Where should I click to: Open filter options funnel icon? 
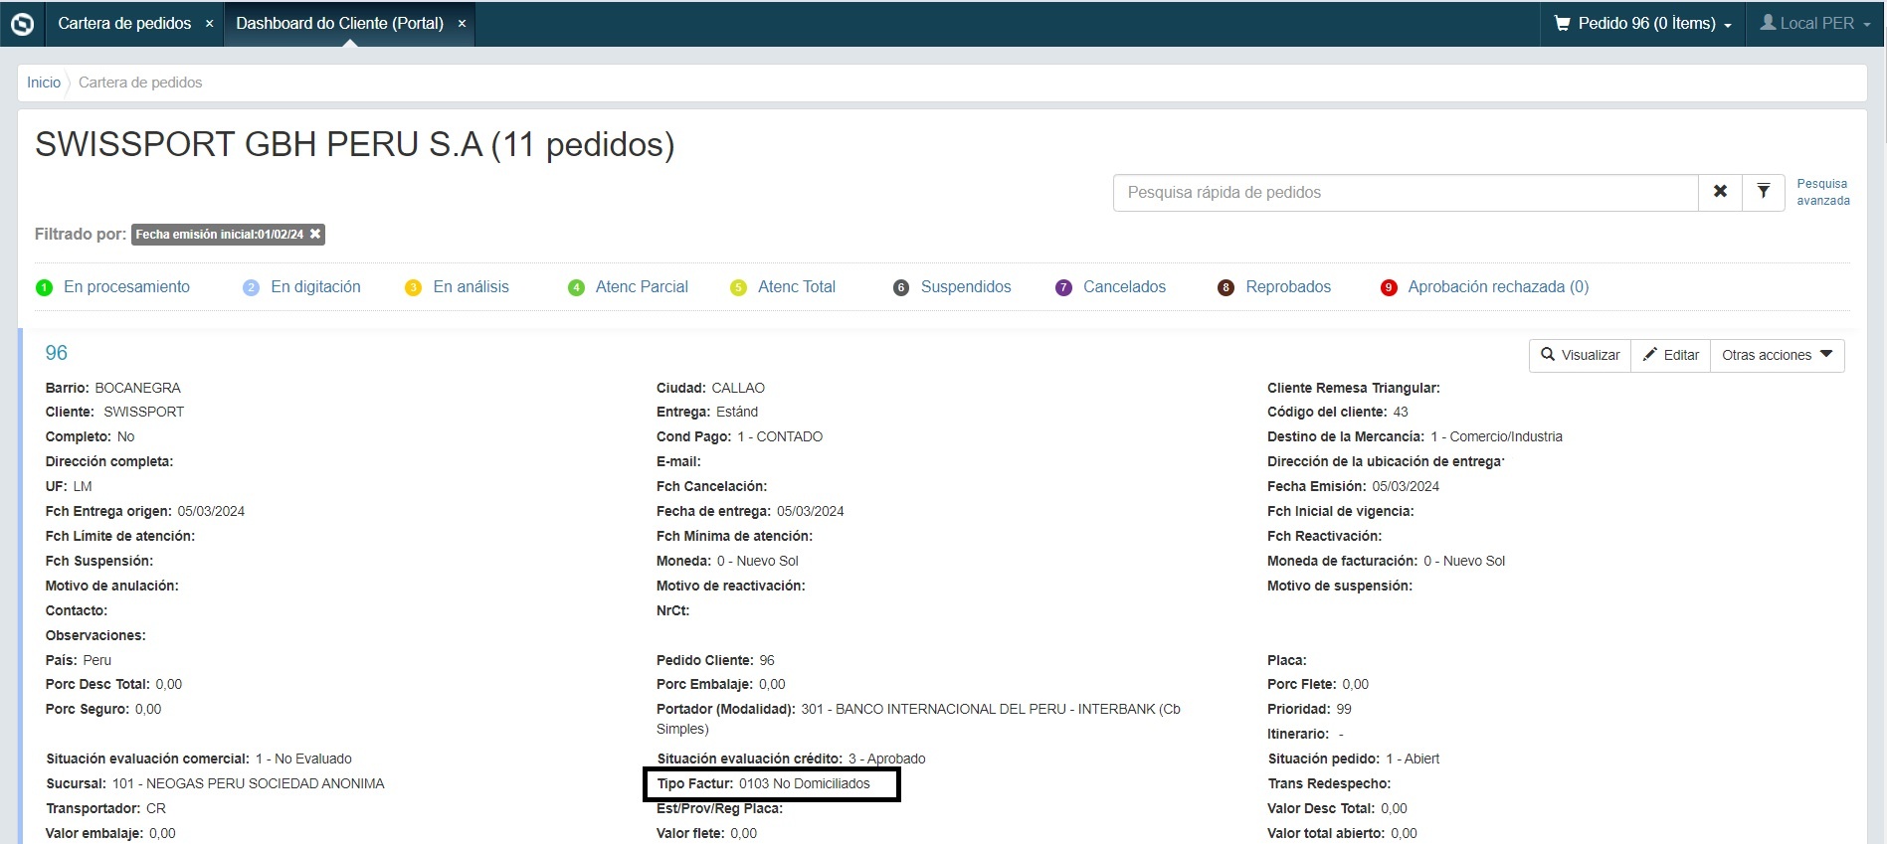pos(1763,192)
